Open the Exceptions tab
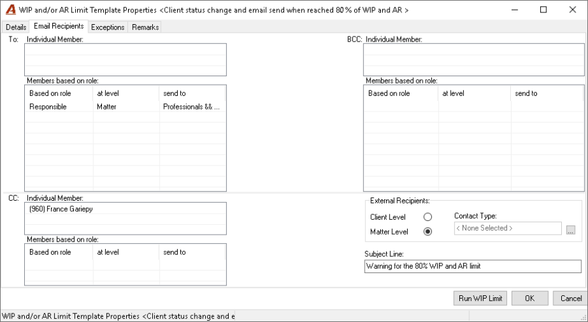 (108, 27)
